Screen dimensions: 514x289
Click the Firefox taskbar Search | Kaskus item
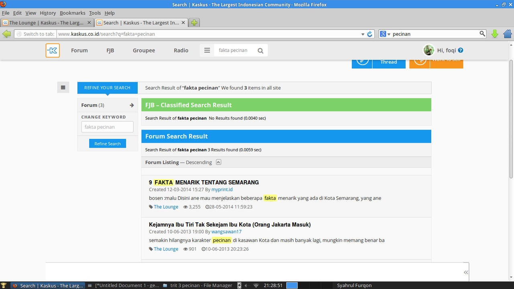pyautogui.click(x=47, y=285)
